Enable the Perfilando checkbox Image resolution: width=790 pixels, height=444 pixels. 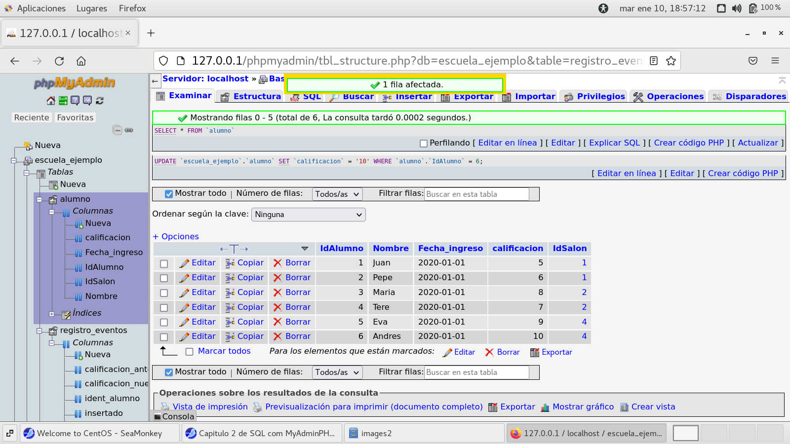tap(424, 144)
